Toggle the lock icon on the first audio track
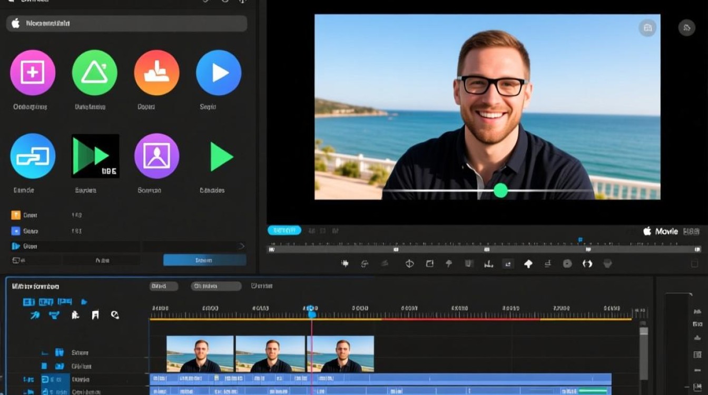708x395 pixels. [44, 379]
